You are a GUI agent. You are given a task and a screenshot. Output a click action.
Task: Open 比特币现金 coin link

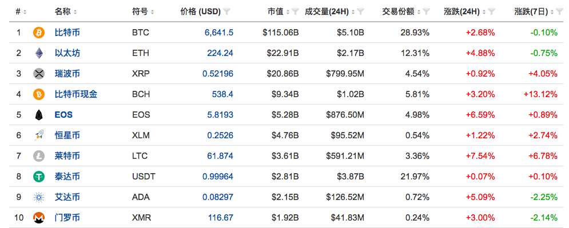click(76, 95)
